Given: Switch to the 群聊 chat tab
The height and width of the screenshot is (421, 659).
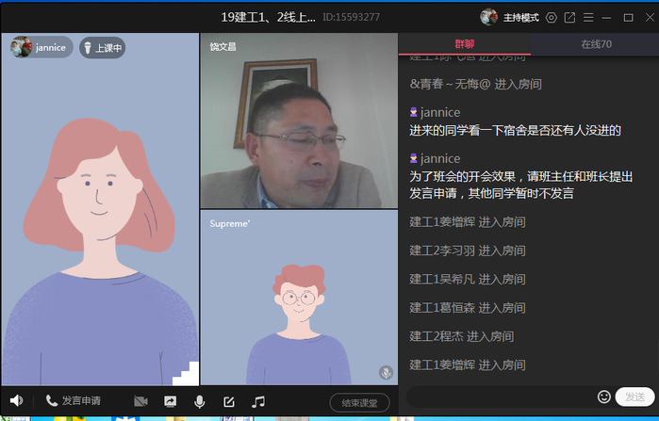Looking at the screenshot, I should [x=465, y=44].
